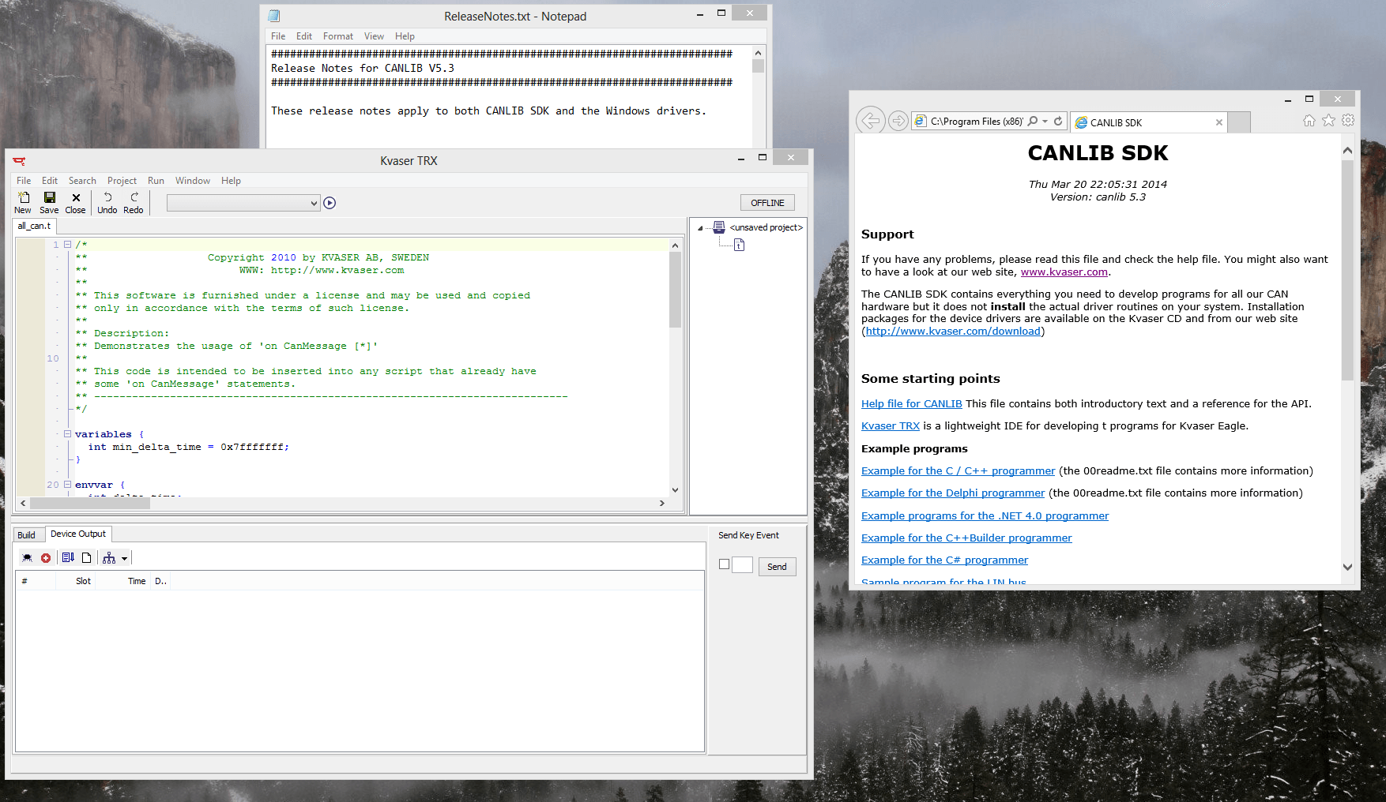Collapse the unsaved project tree node
The image size is (1386, 802).
click(x=699, y=227)
